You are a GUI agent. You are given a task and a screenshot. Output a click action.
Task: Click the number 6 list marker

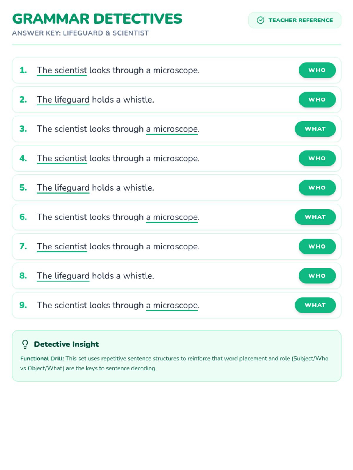pos(23,217)
